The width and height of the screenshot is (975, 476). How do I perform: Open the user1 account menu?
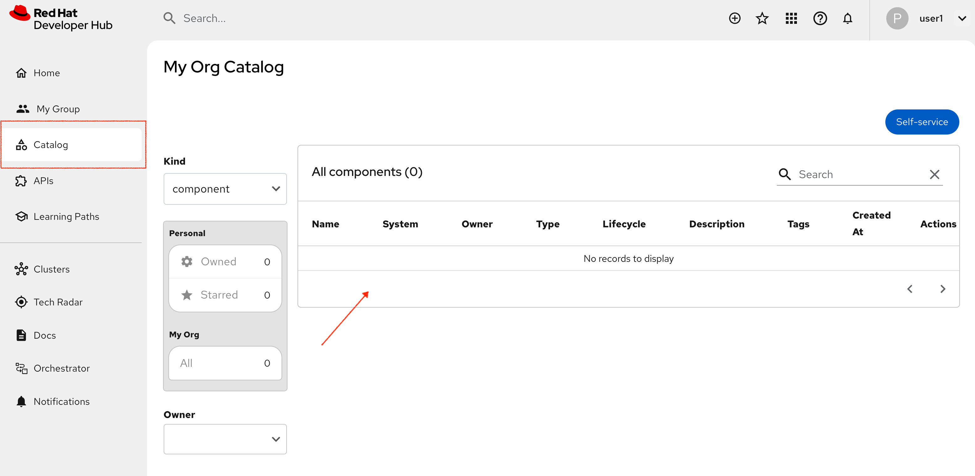932,18
